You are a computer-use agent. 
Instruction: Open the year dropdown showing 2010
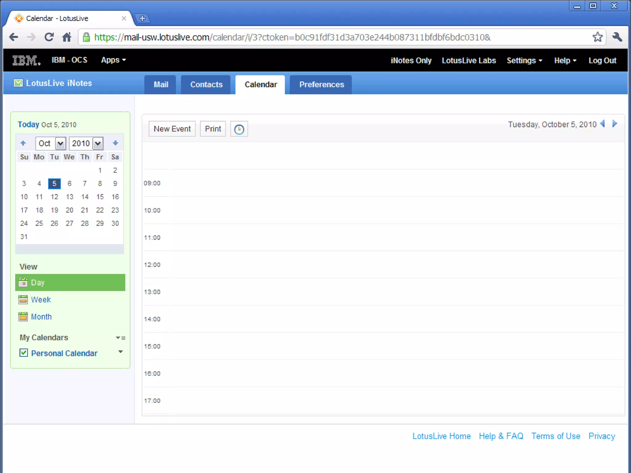98,144
